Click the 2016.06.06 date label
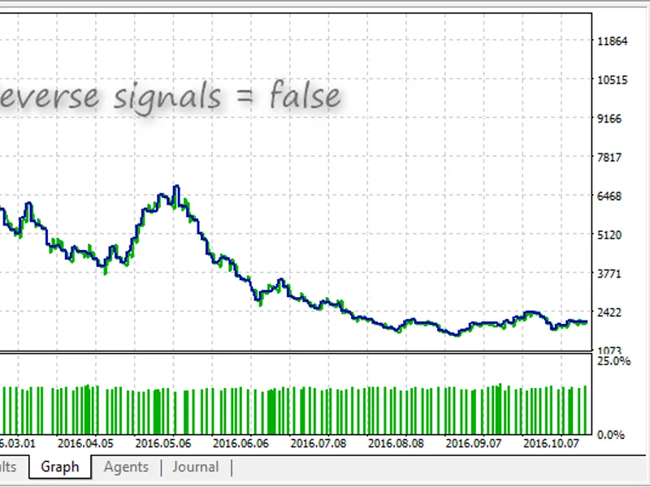The width and height of the screenshot is (650, 487). coord(240,443)
